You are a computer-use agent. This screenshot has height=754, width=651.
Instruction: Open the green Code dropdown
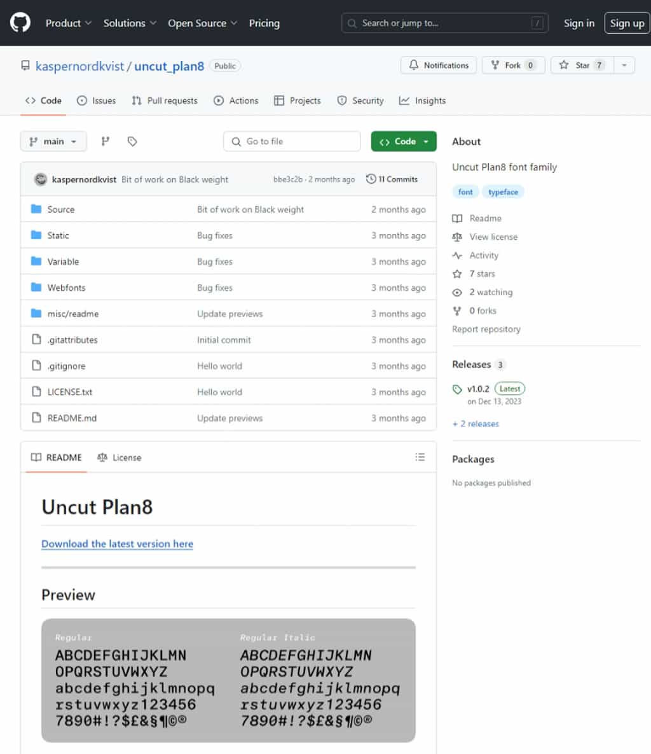point(404,141)
